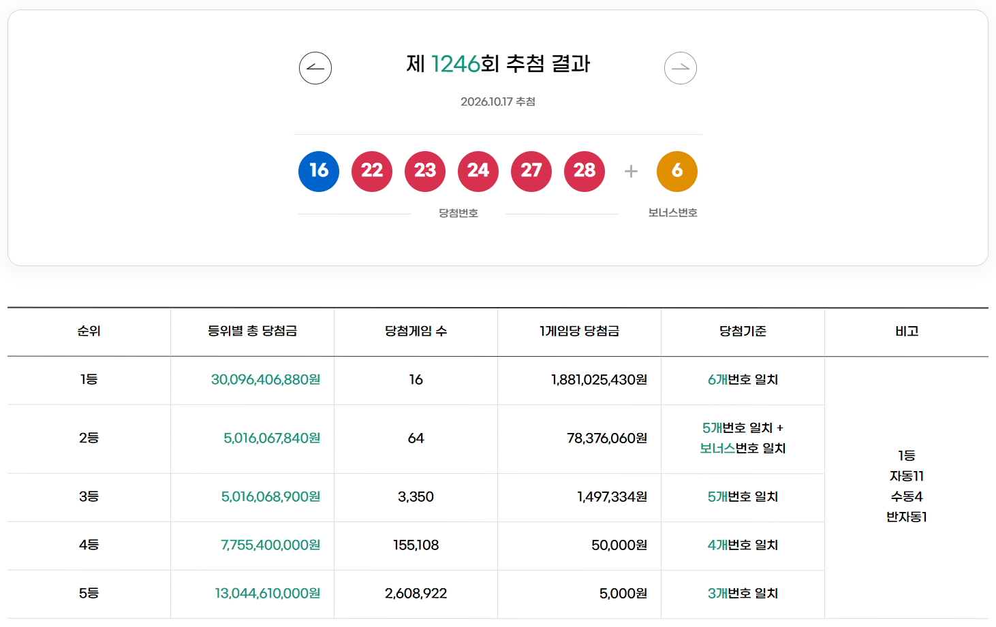The height and width of the screenshot is (627, 996).
Task: Click the 6개번호 일치 criterion
Action: (x=743, y=379)
